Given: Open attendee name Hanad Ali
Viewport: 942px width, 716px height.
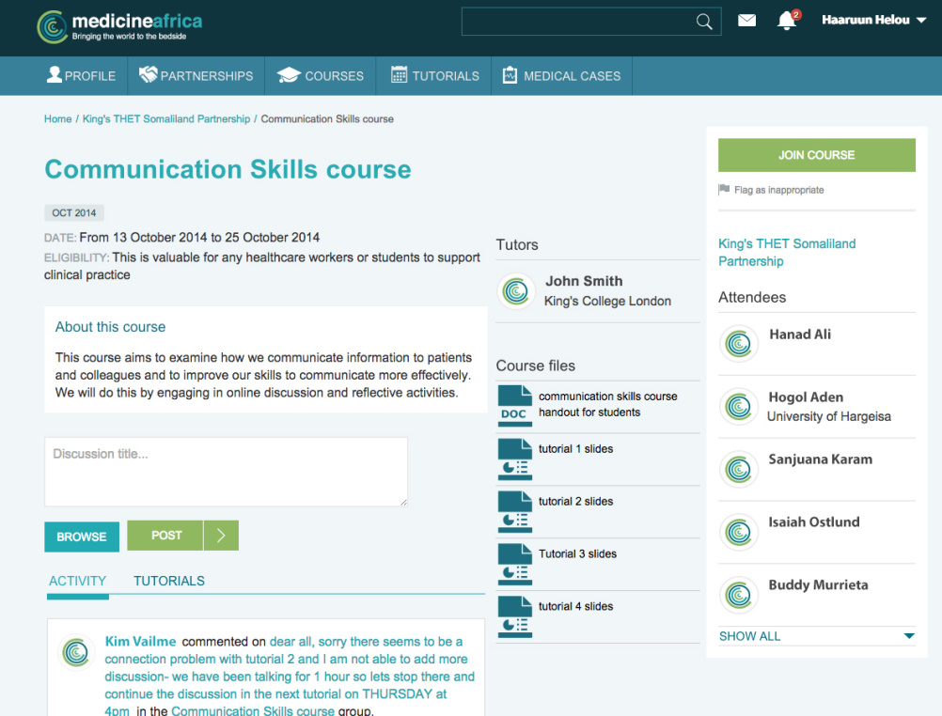Looking at the screenshot, I should (x=800, y=335).
